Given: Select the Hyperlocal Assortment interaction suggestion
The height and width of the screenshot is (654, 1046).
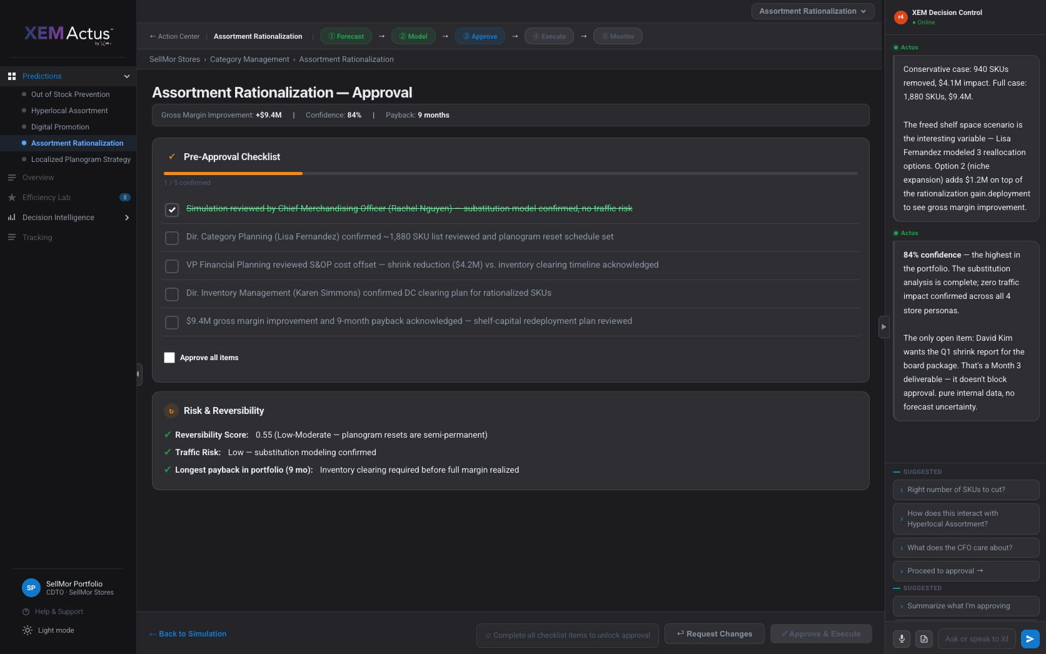Looking at the screenshot, I should point(966,518).
